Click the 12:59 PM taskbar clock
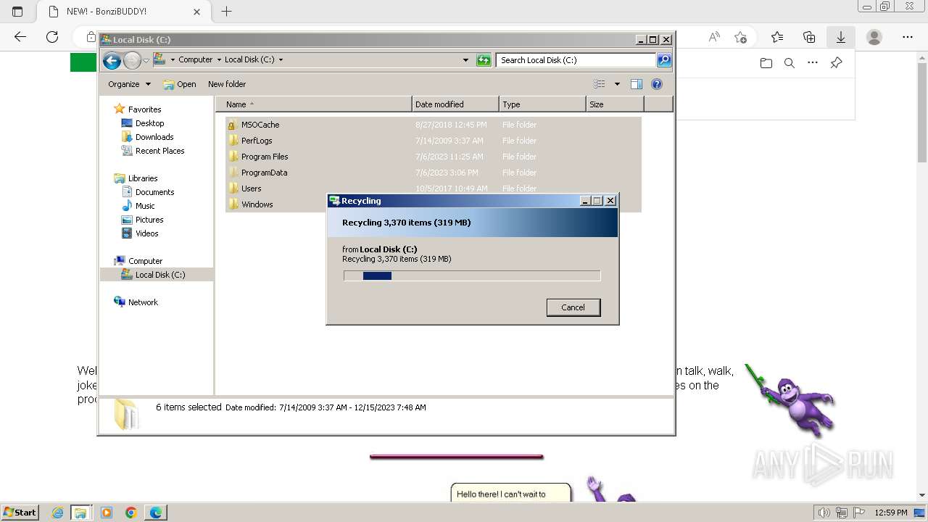Image resolution: width=928 pixels, height=522 pixels. (x=891, y=513)
